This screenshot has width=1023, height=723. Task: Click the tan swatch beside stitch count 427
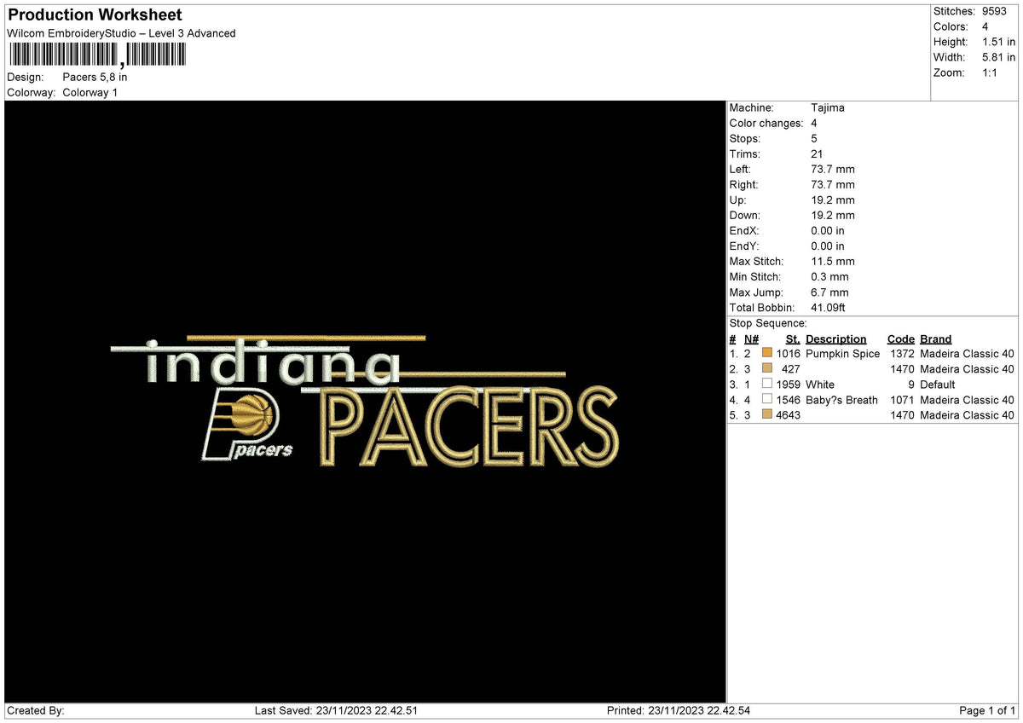(x=767, y=368)
